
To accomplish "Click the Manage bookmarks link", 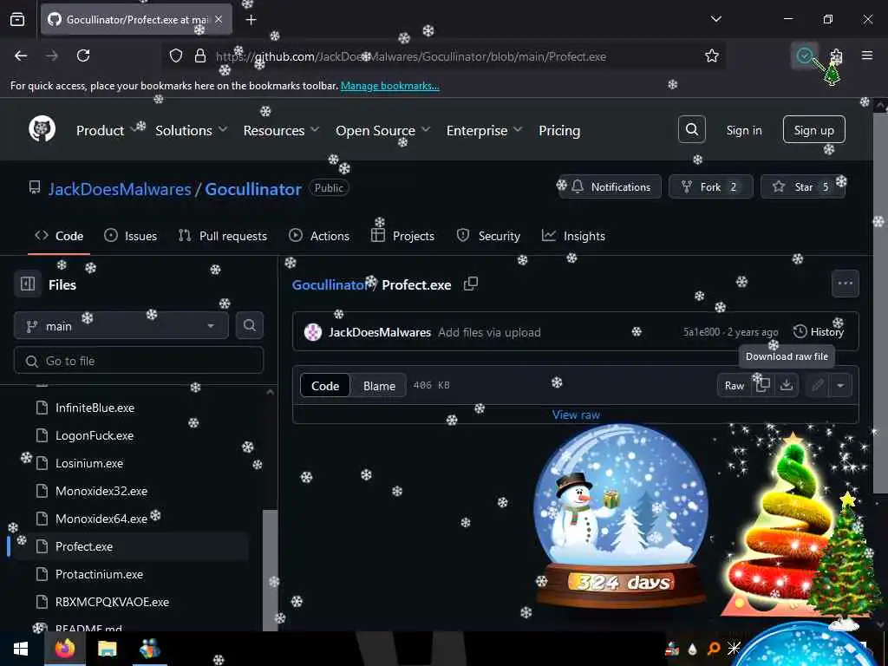I will pos(389,86).
